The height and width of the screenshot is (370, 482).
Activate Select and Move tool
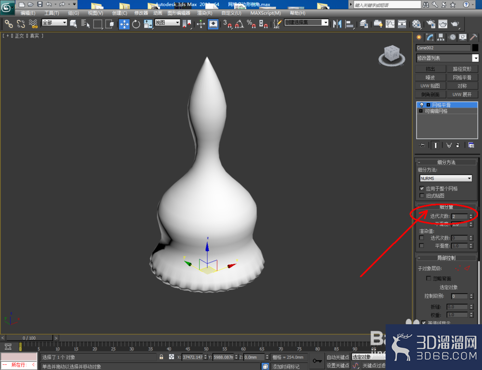coord(124,24)
